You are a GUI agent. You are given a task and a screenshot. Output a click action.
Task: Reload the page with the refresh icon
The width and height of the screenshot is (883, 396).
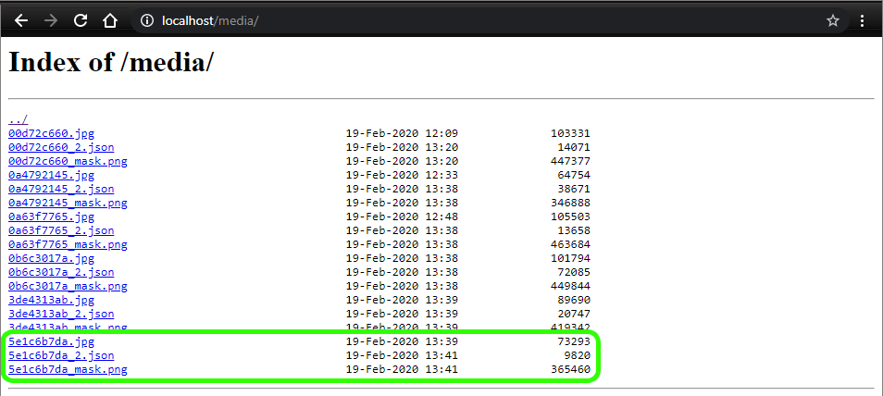tap(81, 21)
